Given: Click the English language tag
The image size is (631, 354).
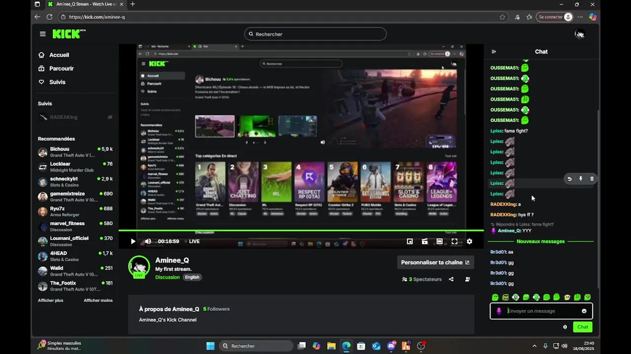Looking at the screenshot, I should pos(192,277).
